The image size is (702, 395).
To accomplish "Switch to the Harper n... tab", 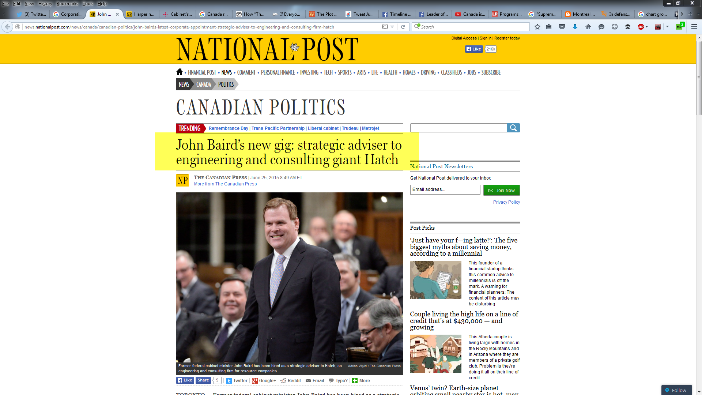I will pos(140,14).
